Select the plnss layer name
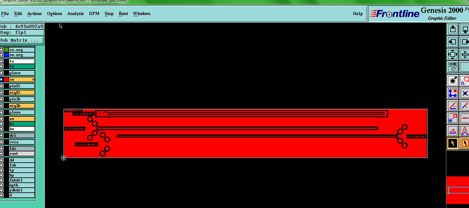 [22, 112]
